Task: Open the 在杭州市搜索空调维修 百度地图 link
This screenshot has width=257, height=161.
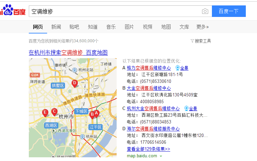Action: [68, 52]
